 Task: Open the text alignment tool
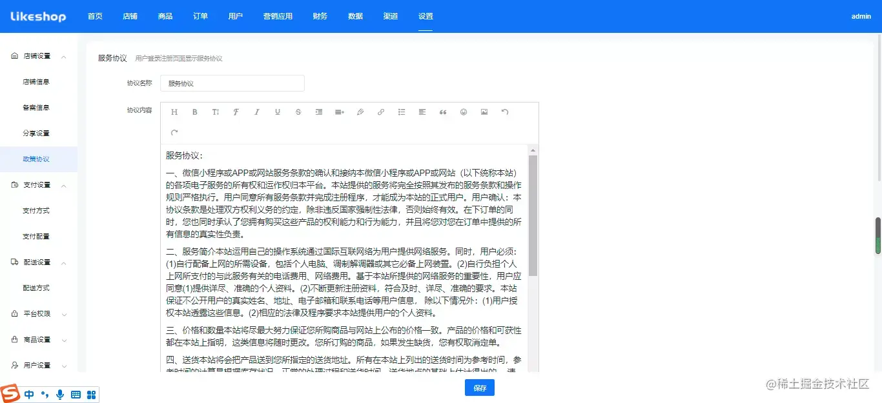pyautogui.click(x=422, y=112)
